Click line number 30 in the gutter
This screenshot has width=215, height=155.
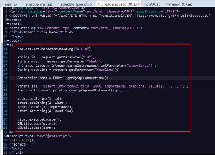(5, 119)
